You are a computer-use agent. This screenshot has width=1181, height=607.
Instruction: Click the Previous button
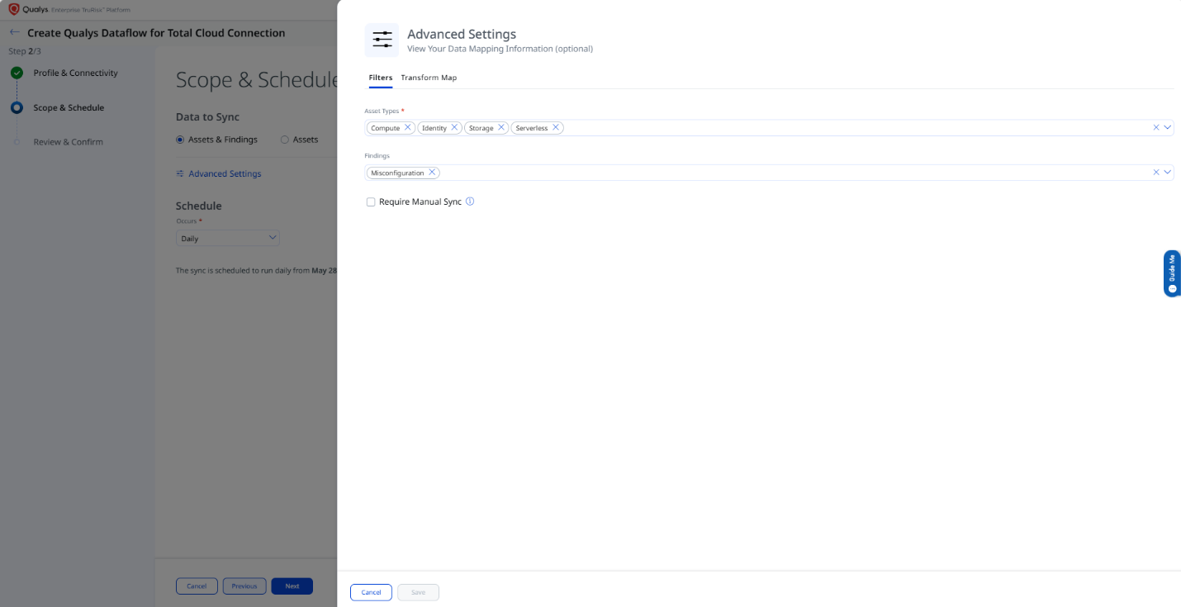pyautogui.click(x=244, y=586)
